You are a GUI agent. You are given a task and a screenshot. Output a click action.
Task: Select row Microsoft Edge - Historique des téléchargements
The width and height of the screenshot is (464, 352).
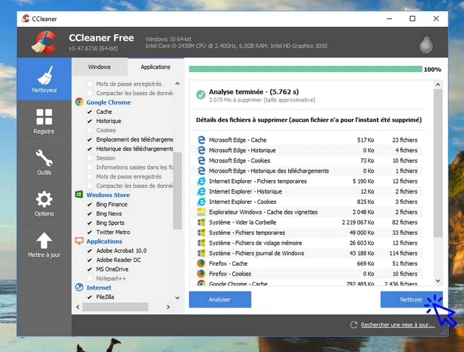coord(307,171)
